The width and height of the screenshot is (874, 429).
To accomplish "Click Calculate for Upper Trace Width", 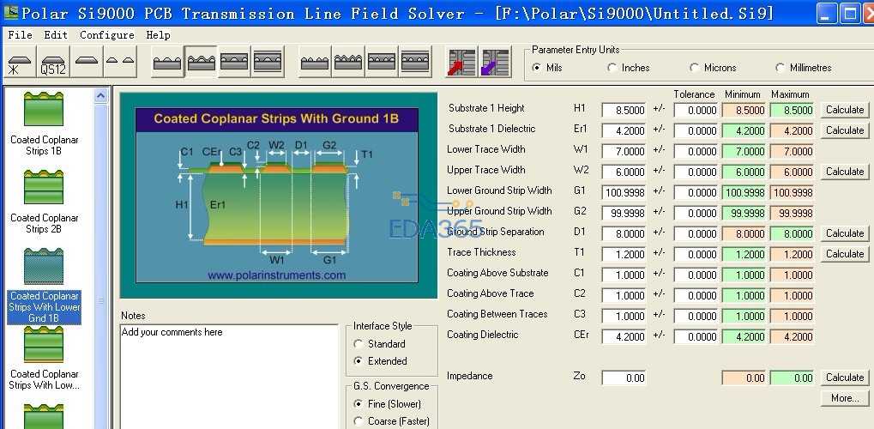I will coord(845,172).
